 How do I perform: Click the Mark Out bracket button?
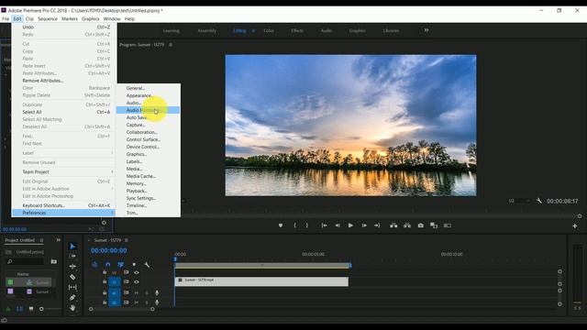[x=307, y=225]
